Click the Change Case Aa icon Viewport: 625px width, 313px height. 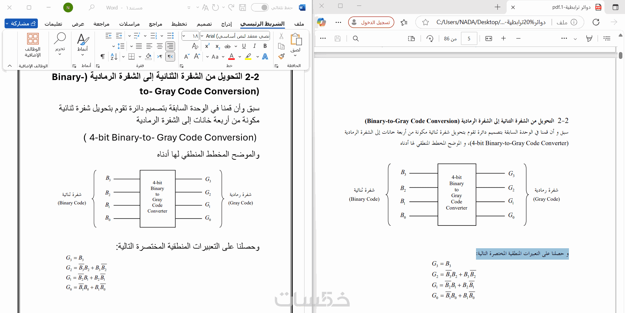(215, 57)
